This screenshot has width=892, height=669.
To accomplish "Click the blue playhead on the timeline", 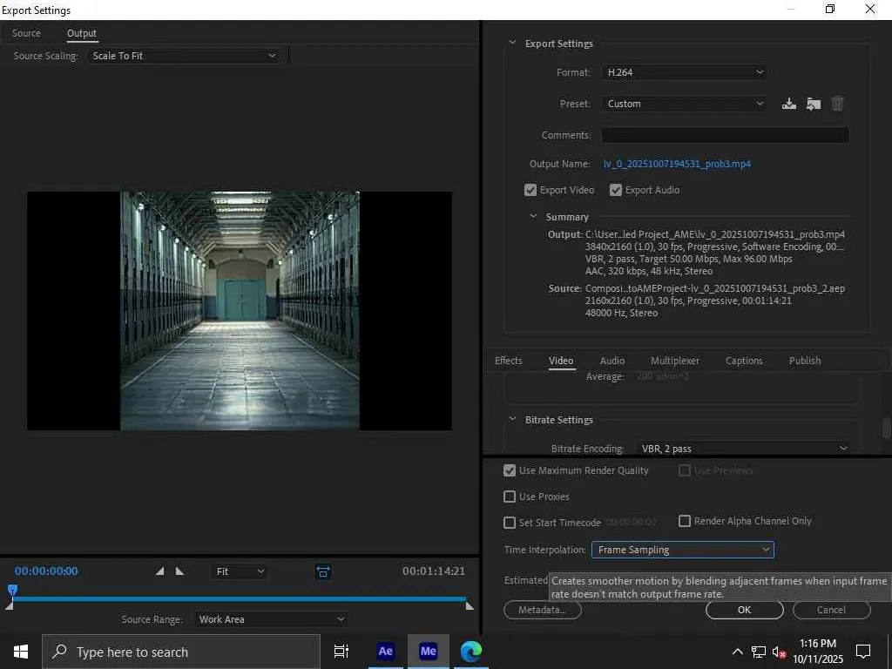I will pos(12,591).
